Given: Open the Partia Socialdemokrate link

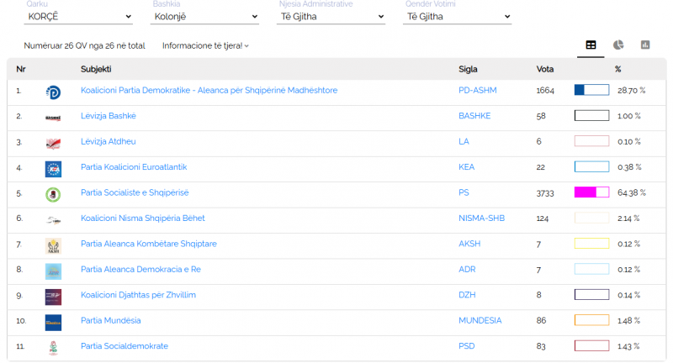Looking at the screenshot, I should tap(125, 346).
